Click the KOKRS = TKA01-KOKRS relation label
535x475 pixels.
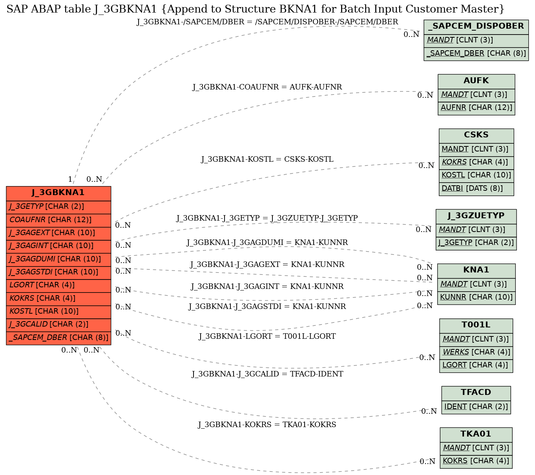coord(267,425)
